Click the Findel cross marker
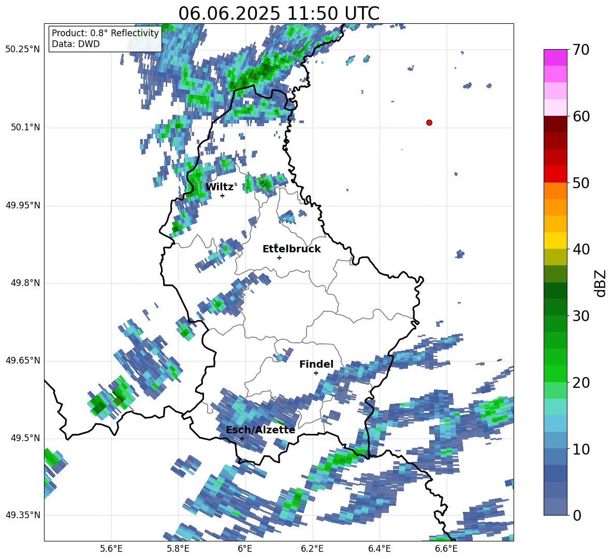The width and height of the screenshot is (613, 559). pyautogui.click(x=316, y=373)
